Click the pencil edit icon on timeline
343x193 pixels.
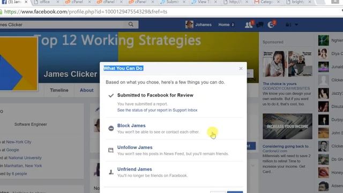click(x=97, y=109)
